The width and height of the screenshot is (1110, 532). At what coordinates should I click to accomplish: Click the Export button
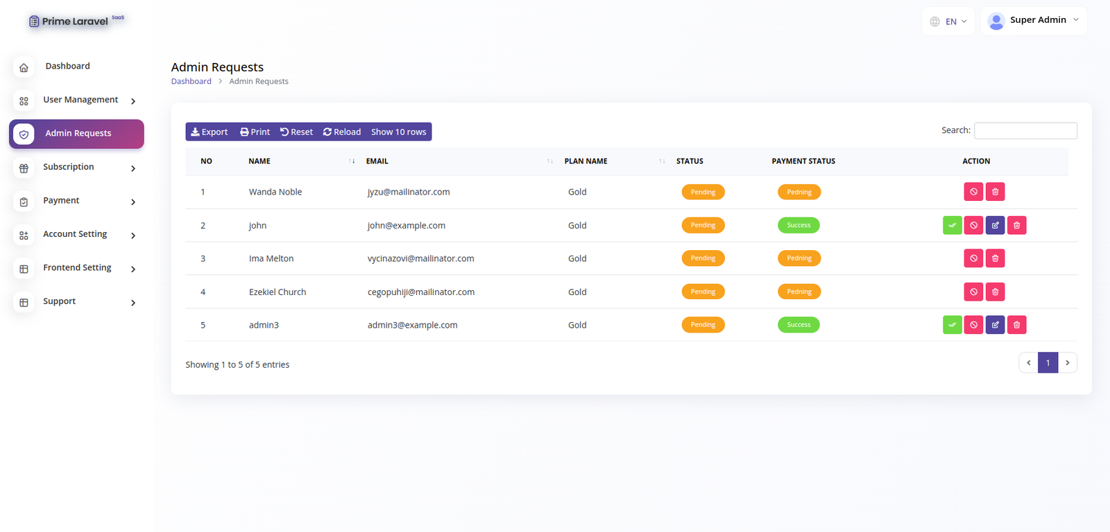210,132
